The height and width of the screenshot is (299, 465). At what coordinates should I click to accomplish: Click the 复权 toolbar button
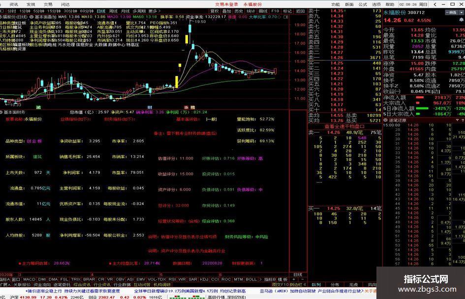pos(215,11)
